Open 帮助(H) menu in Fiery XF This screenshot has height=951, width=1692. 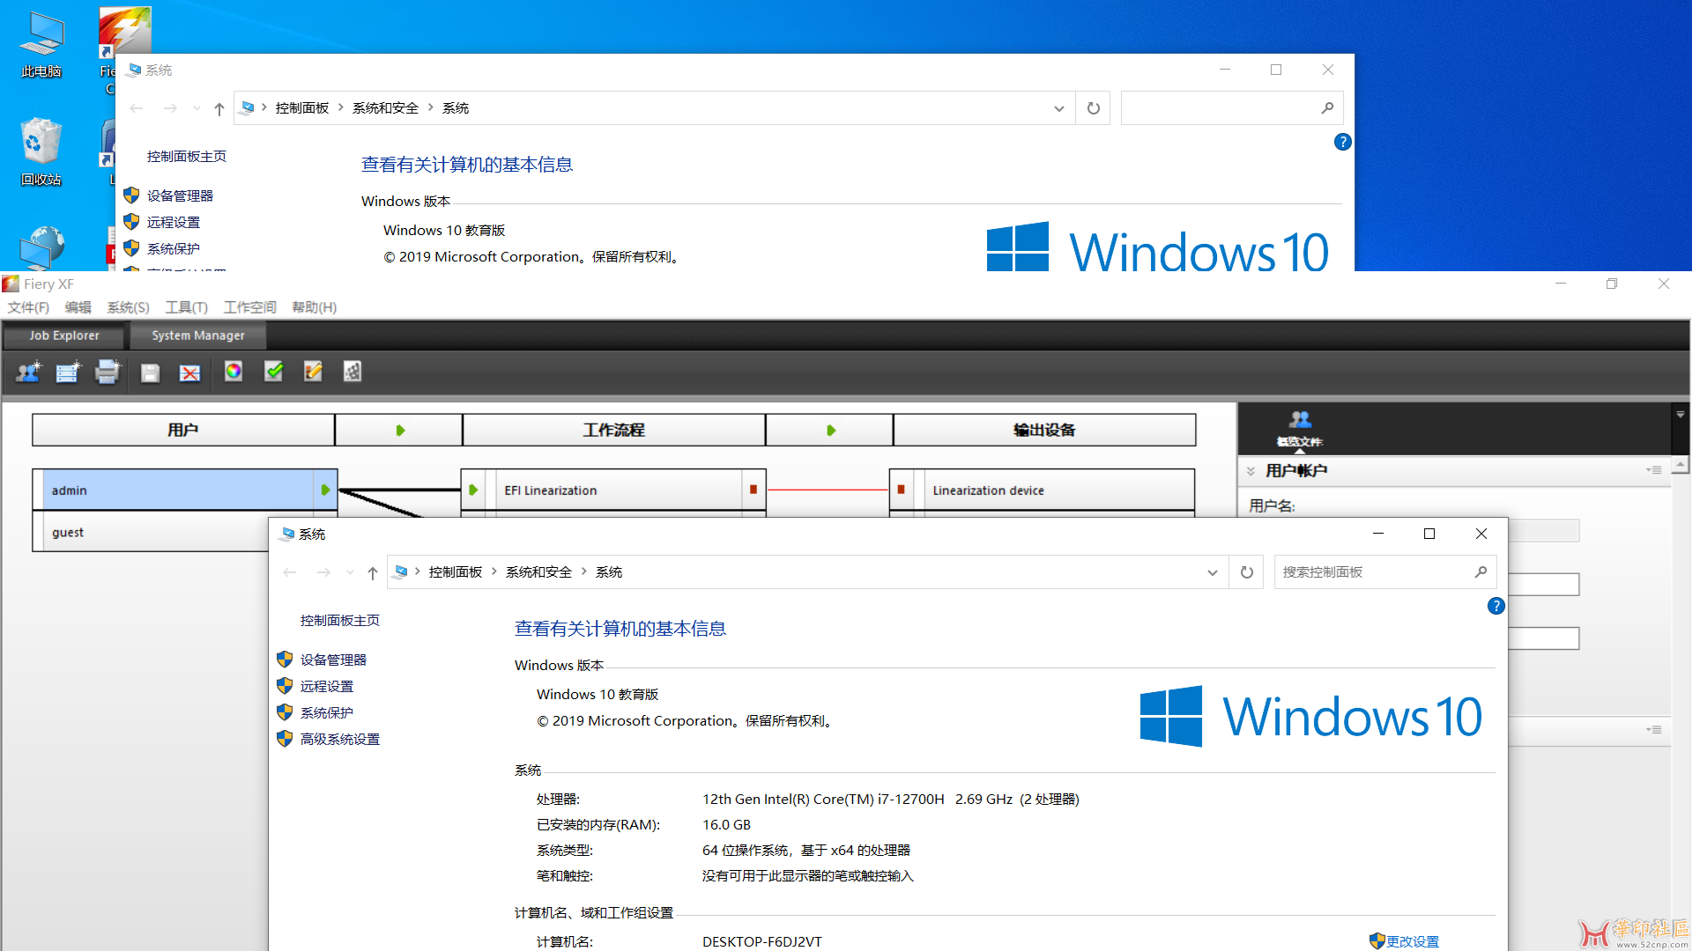(x=314, y=307)
